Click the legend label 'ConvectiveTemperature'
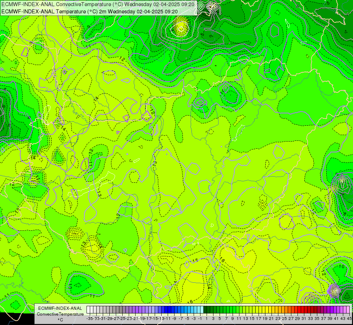The height and width of the screenshot is (325, 353). (x=60, y=314)
